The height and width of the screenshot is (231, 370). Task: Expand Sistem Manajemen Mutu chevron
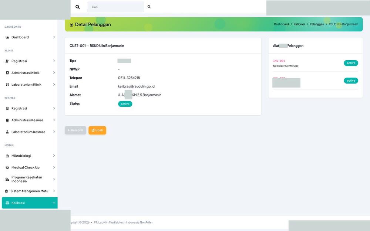point(54,191)
